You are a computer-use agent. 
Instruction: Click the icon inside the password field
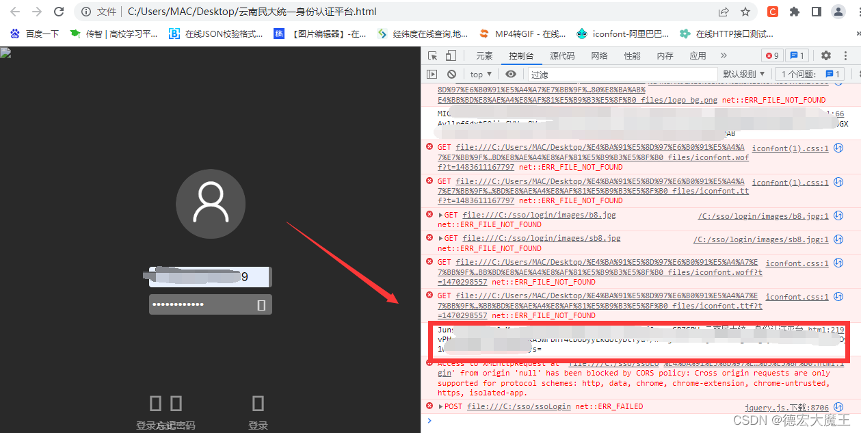tap(261, 305)
